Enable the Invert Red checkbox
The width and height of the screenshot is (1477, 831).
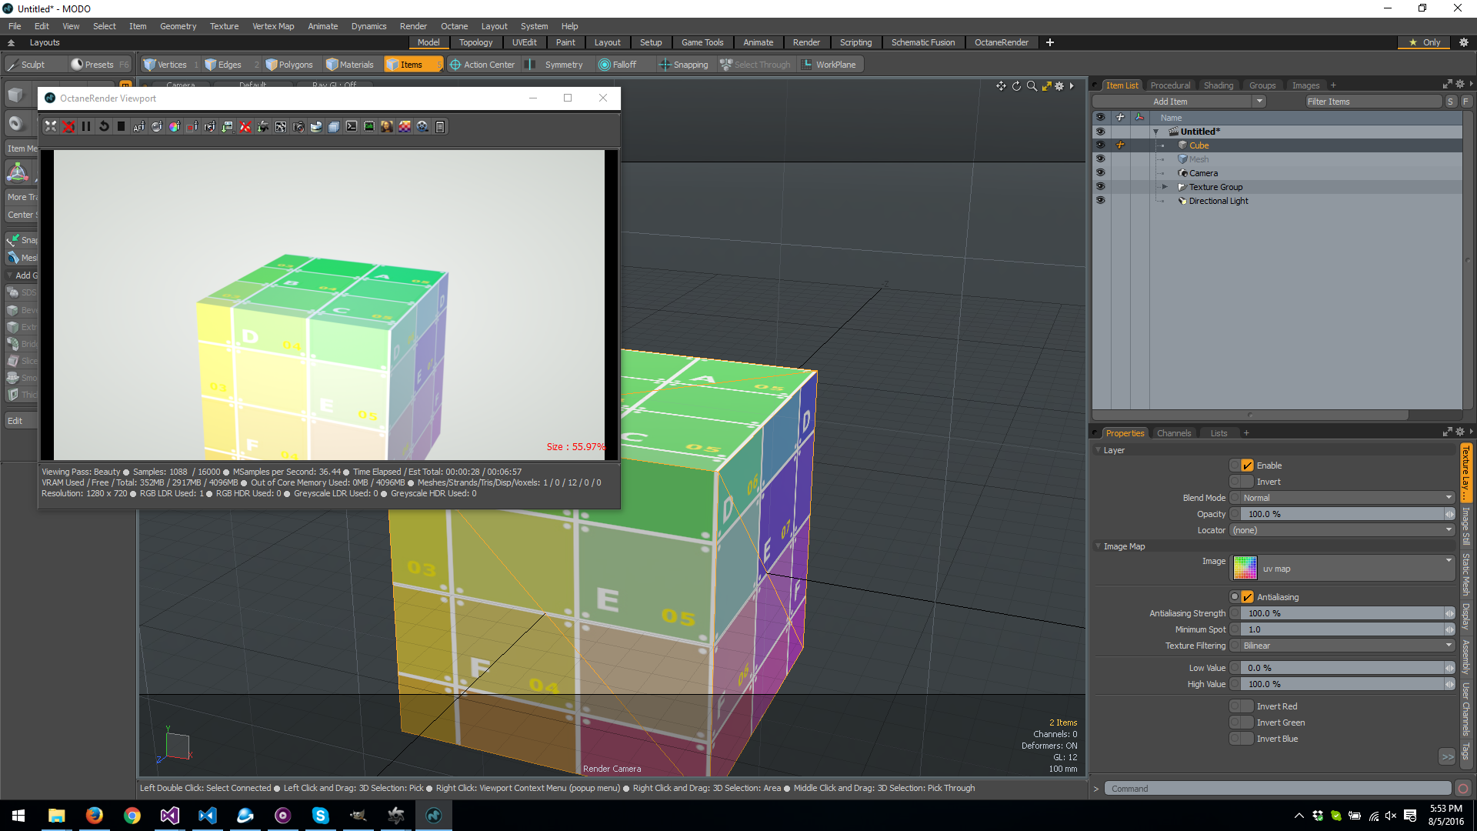tap(1247, 706)
